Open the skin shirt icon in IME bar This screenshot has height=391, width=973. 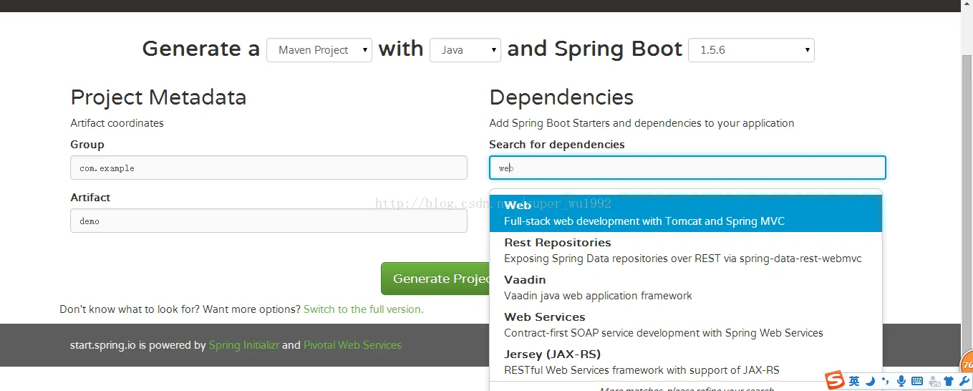pos(949,381)
